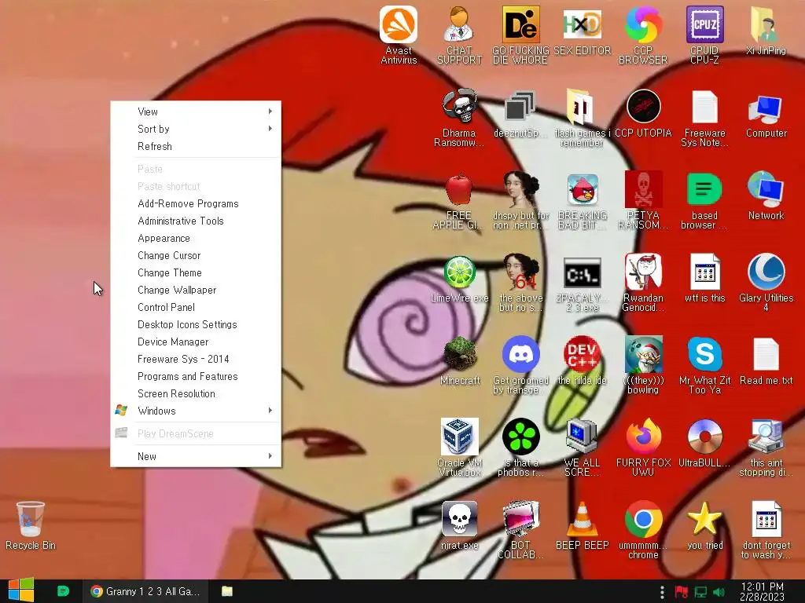The width and height of the screenshot is (805, 603).
Task: Select Appearance in the context menu
Action: 196,238
